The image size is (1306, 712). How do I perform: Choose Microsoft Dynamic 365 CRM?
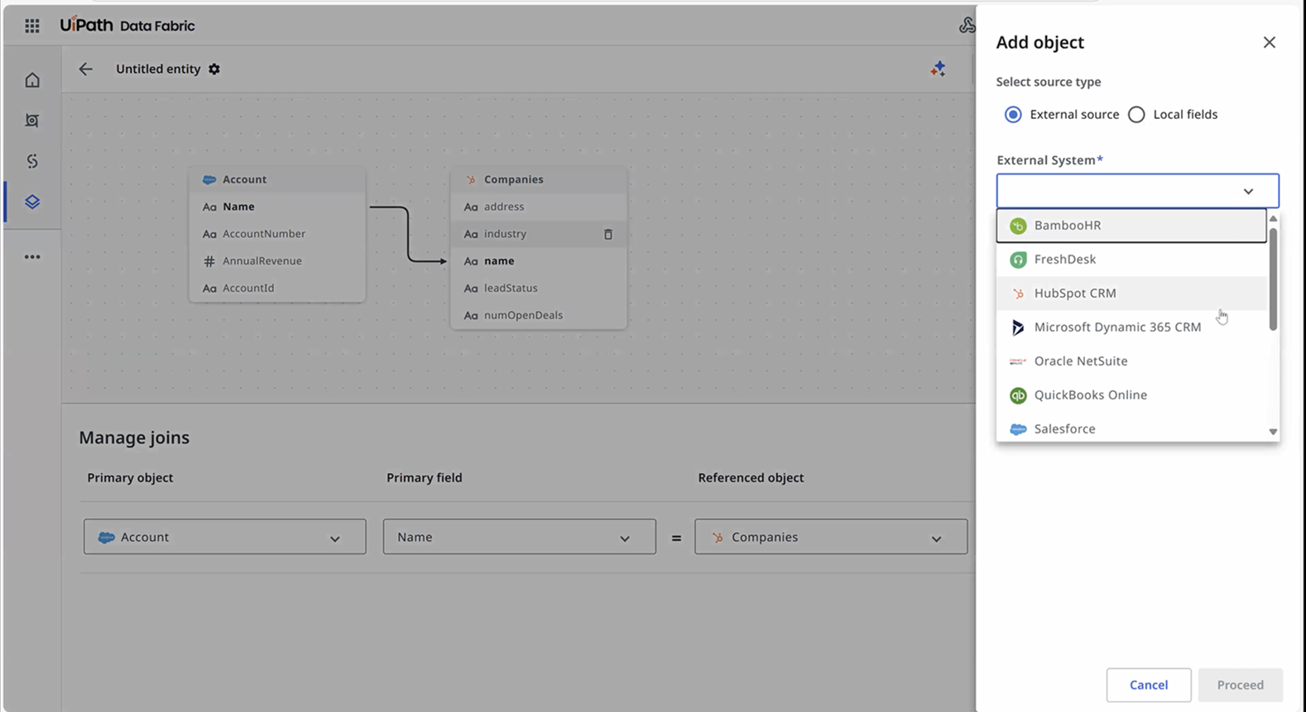1131,327
